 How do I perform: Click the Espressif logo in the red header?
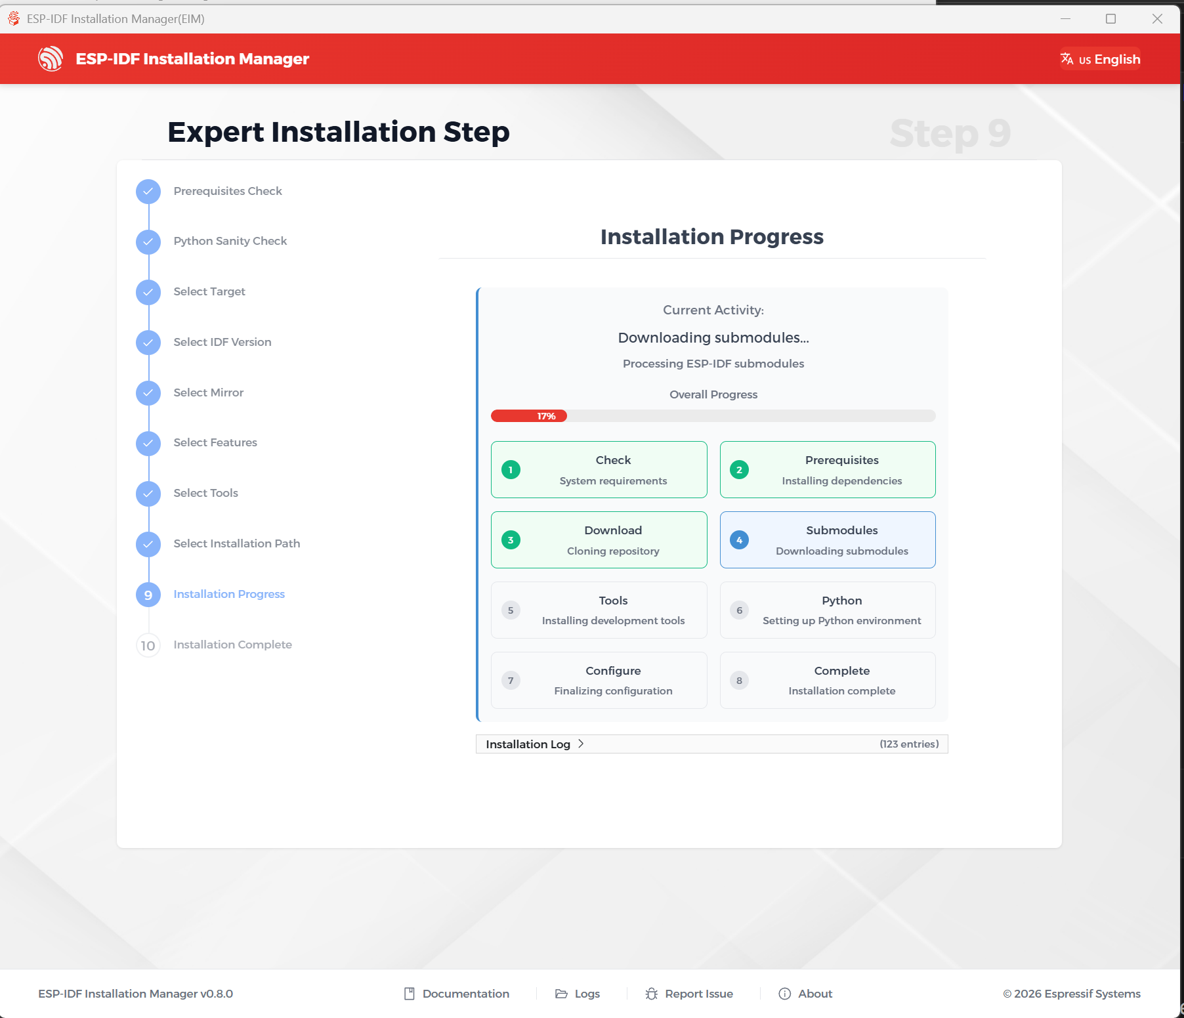(x=51, y=59)
